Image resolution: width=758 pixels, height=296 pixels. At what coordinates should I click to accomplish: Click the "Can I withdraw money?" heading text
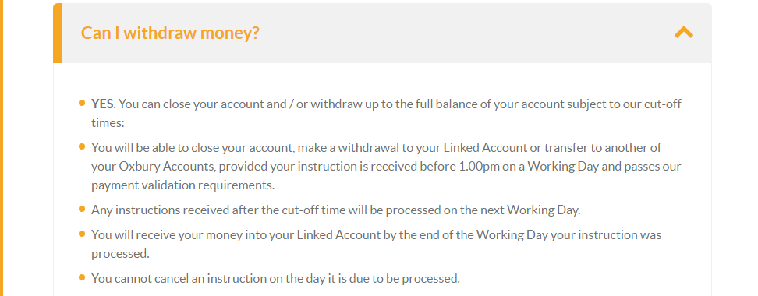click(x=170, y=33)
